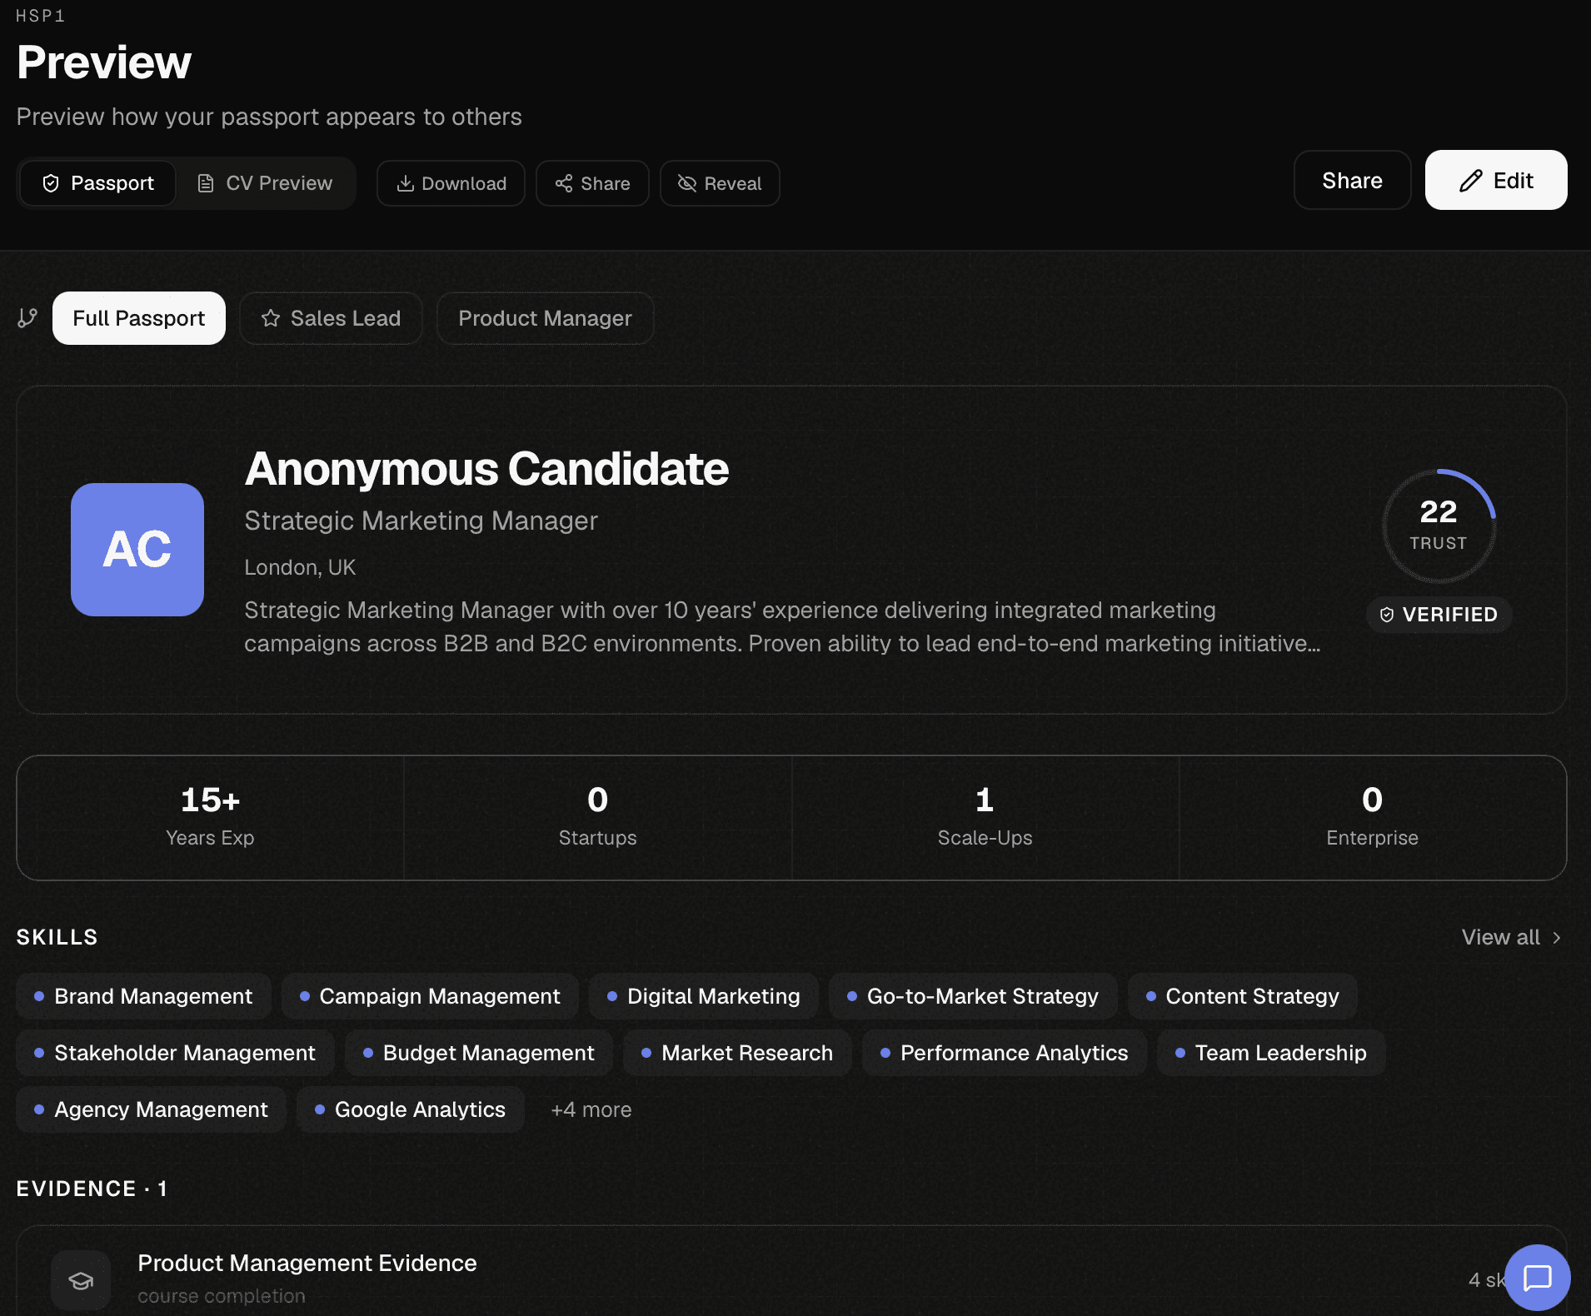Viewport: 1591px width, 1316px height.
Task: Click the 22 Trust score ring
Action: pyautogui.click(x=1438, y=526)
